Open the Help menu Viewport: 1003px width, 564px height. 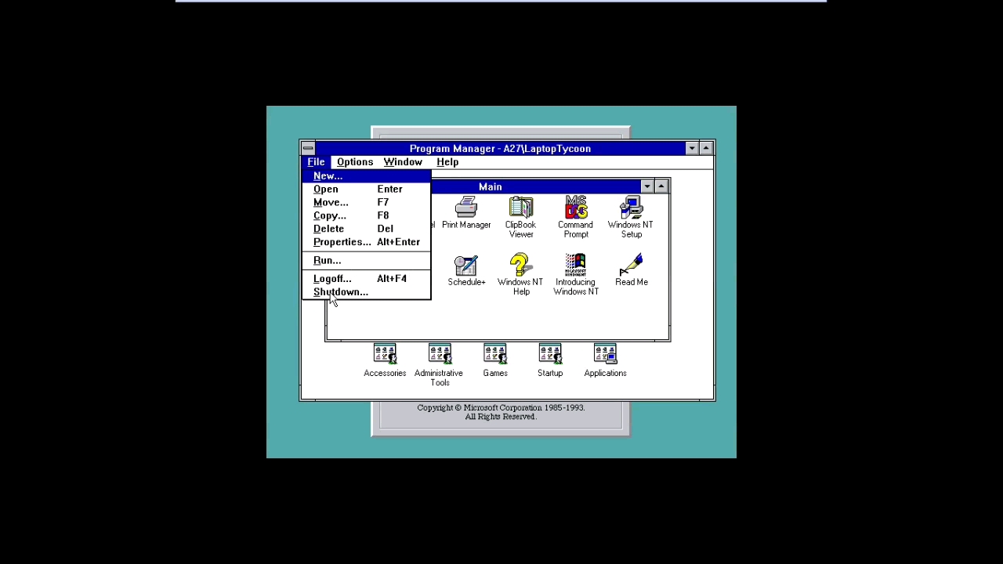coord(447,162)
